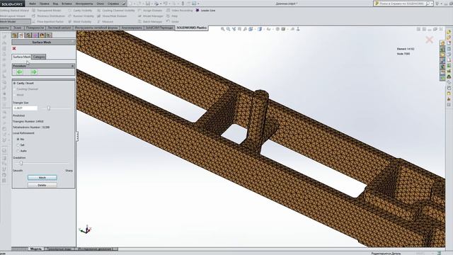Click the last manager tab icon above Surface Mesh
453x255 pixels.
(49, 35)
